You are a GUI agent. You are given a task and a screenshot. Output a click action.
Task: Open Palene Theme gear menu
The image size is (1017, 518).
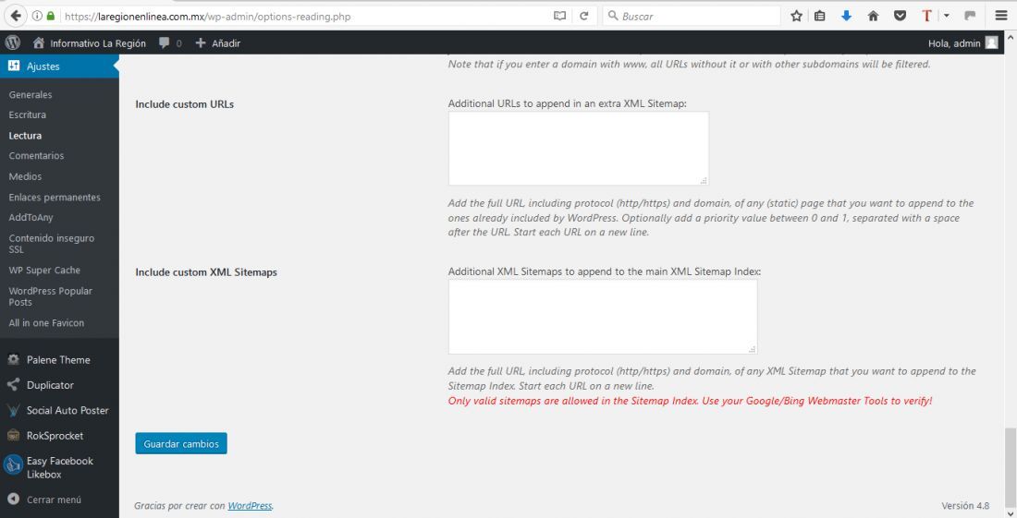pos(59,360)
